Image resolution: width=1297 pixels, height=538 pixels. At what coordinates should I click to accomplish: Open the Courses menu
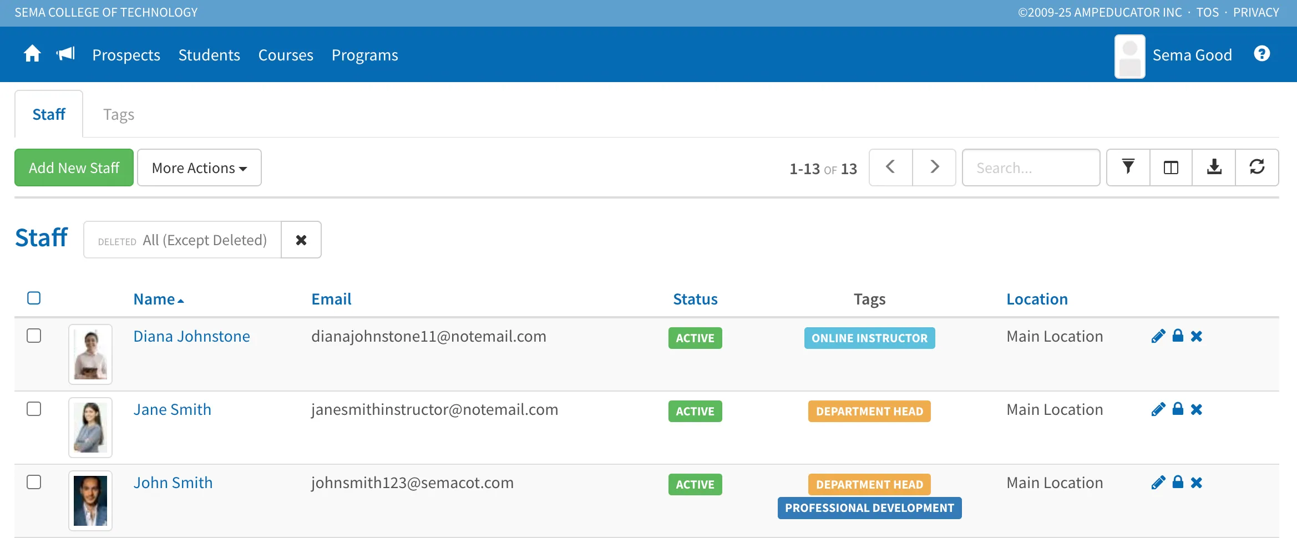coord(286,55)
